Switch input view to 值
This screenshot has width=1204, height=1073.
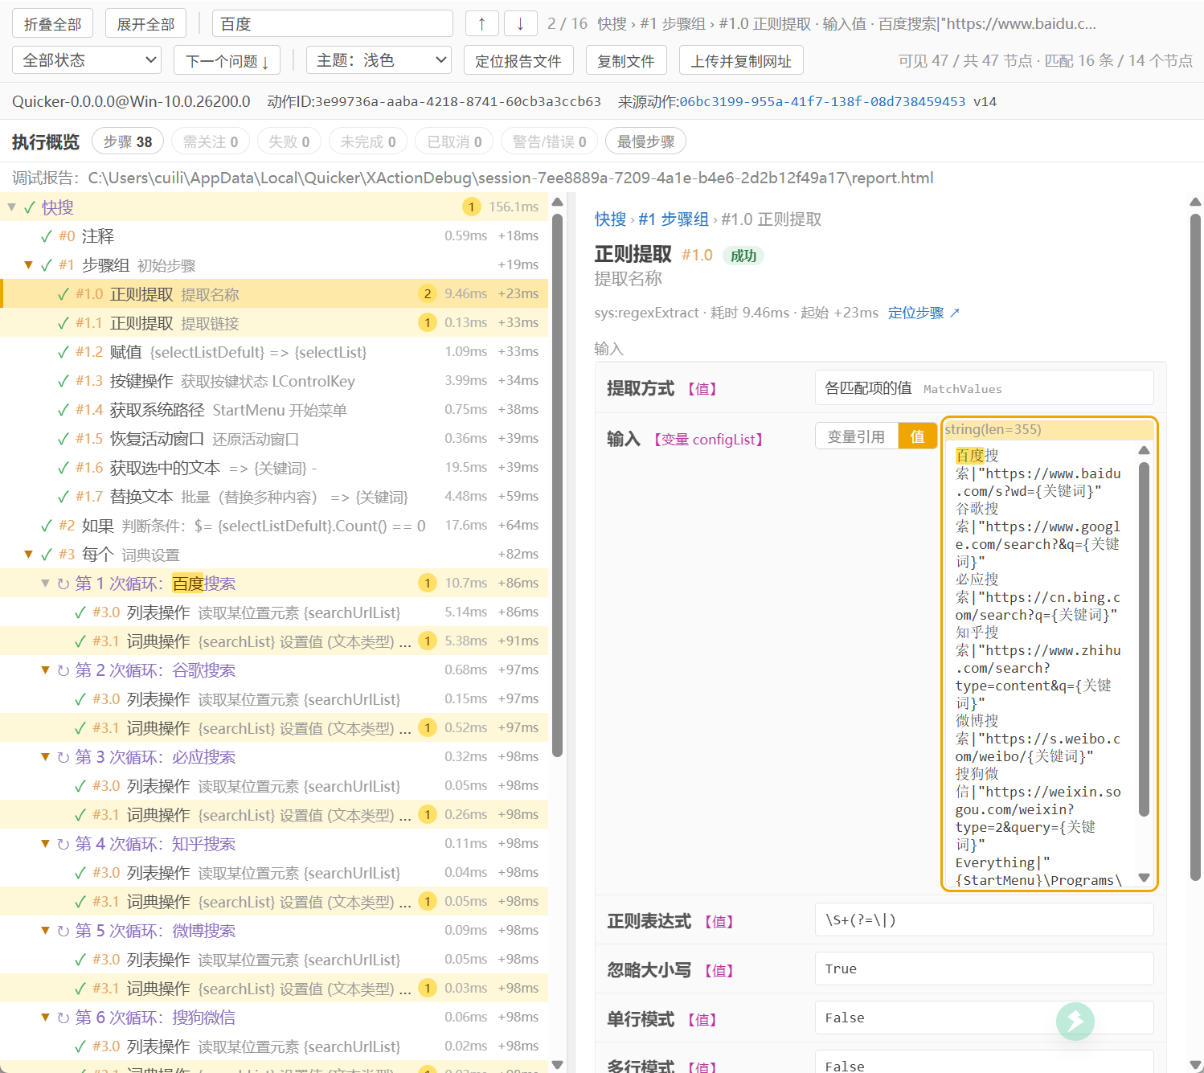point(917,436)
